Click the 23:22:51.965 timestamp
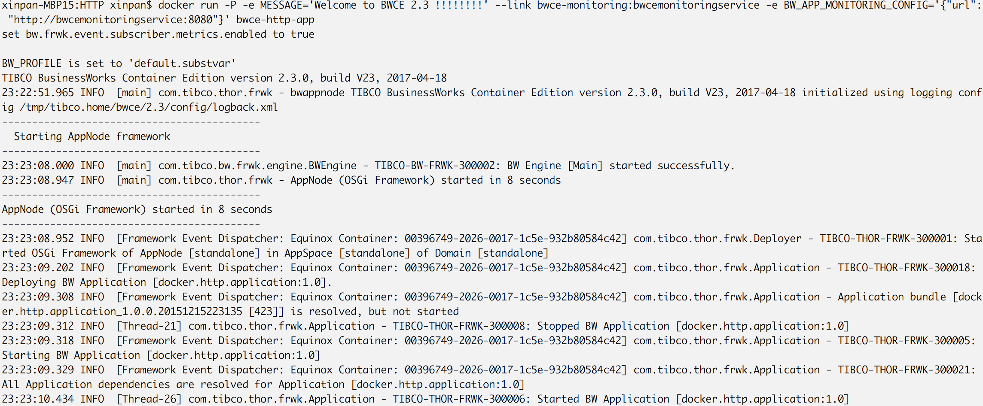This screenshot has height=406, width=983. click(38, 93)
